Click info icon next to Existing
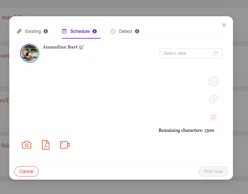 pyautogui.click(x=46, y=31)
